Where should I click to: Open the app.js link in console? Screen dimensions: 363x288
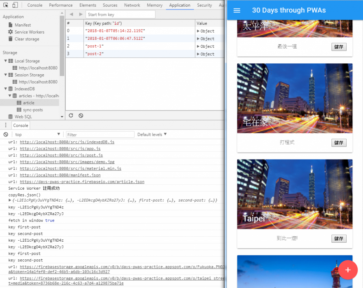click(60, 149)
